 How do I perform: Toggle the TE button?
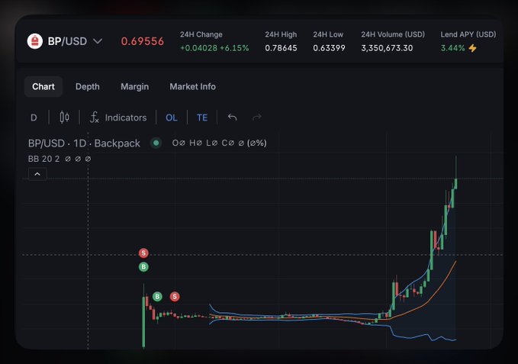[202, 118]
